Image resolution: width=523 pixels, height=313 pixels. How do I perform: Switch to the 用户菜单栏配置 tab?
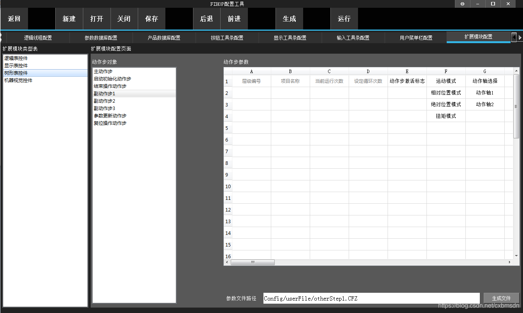point(416,38)
